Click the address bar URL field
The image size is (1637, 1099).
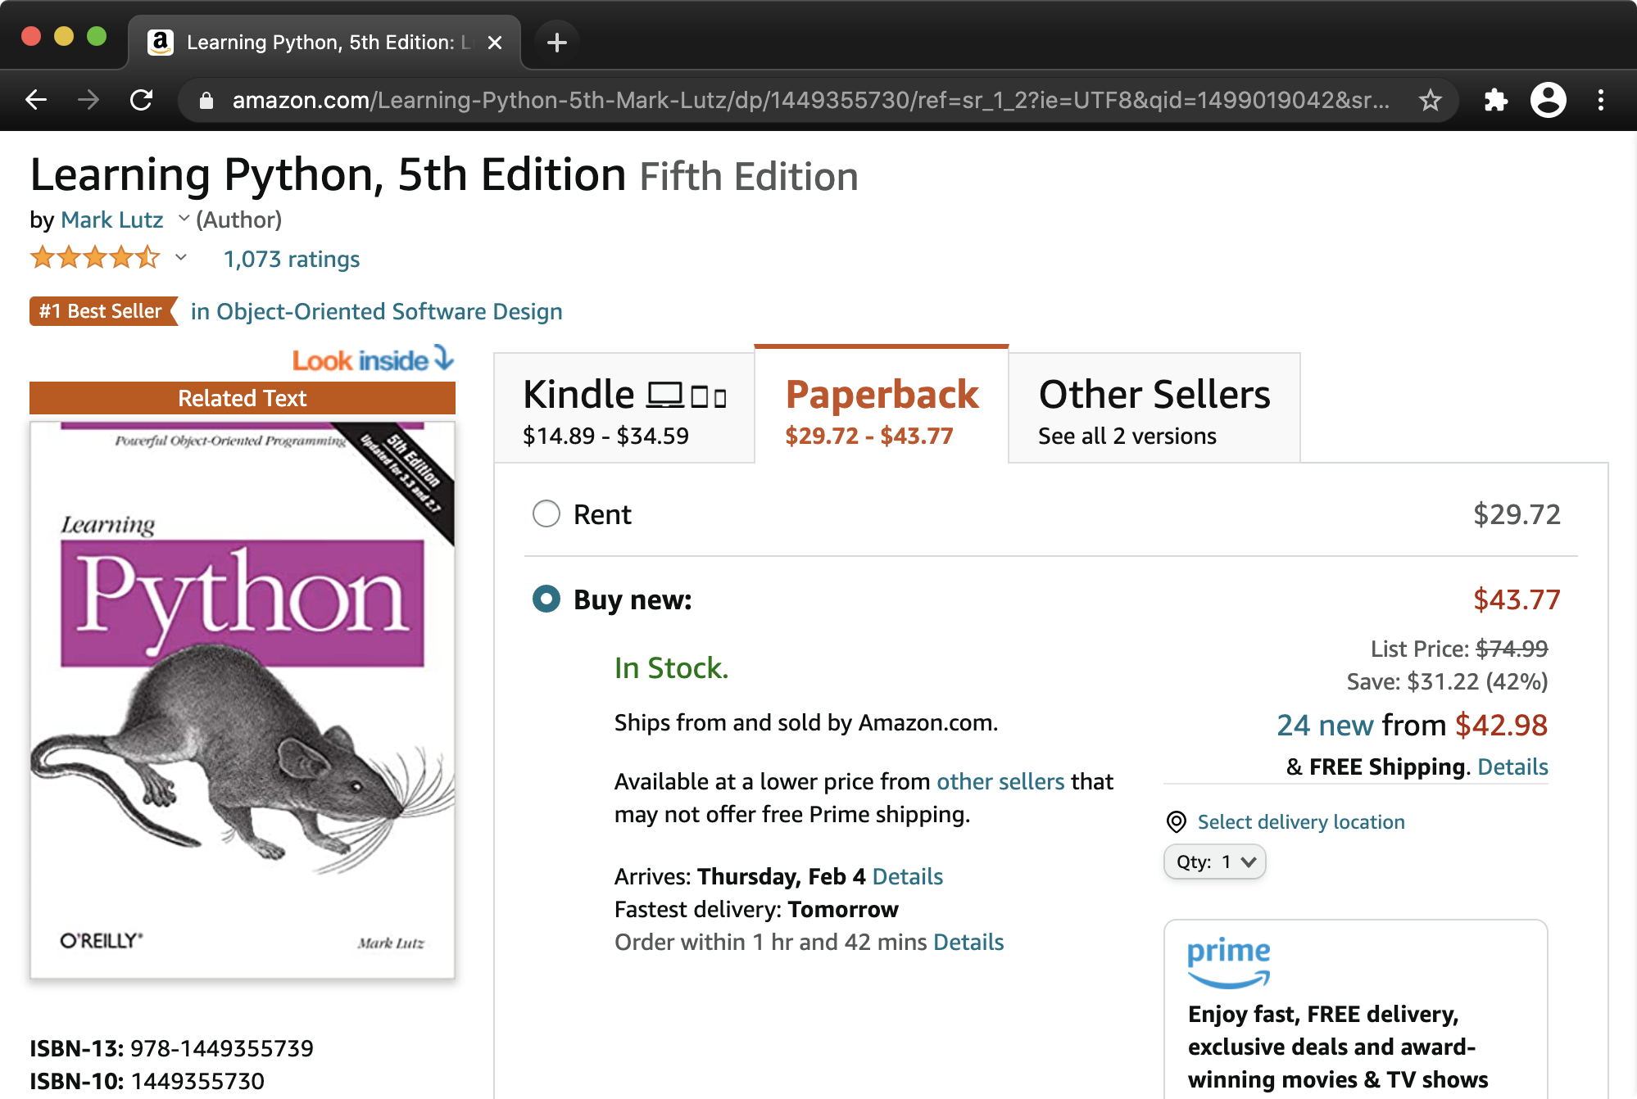(x=809, y=100)
